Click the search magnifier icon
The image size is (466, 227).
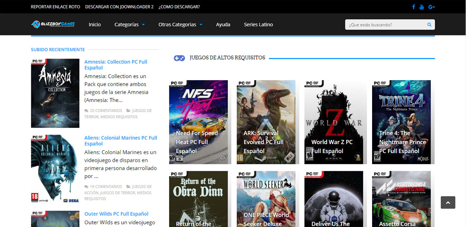[x=429, y=25]
